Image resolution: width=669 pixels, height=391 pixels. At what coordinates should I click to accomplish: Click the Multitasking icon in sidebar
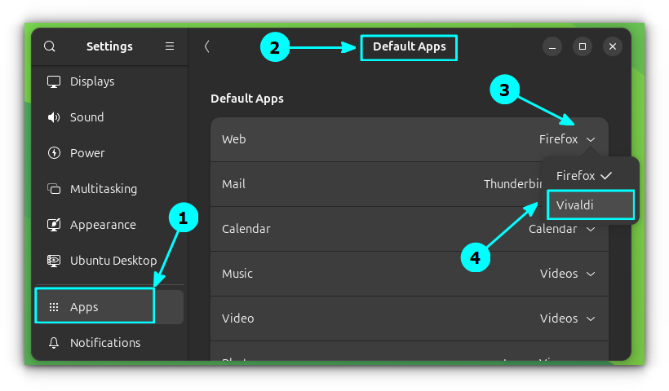coord(54,189)
